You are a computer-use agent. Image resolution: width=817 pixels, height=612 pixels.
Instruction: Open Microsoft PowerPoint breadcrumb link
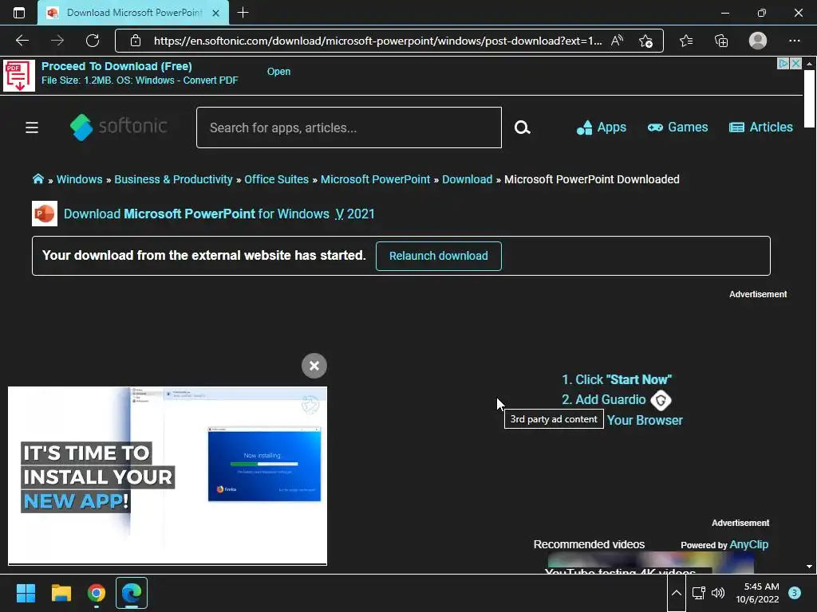click(375, 179)
